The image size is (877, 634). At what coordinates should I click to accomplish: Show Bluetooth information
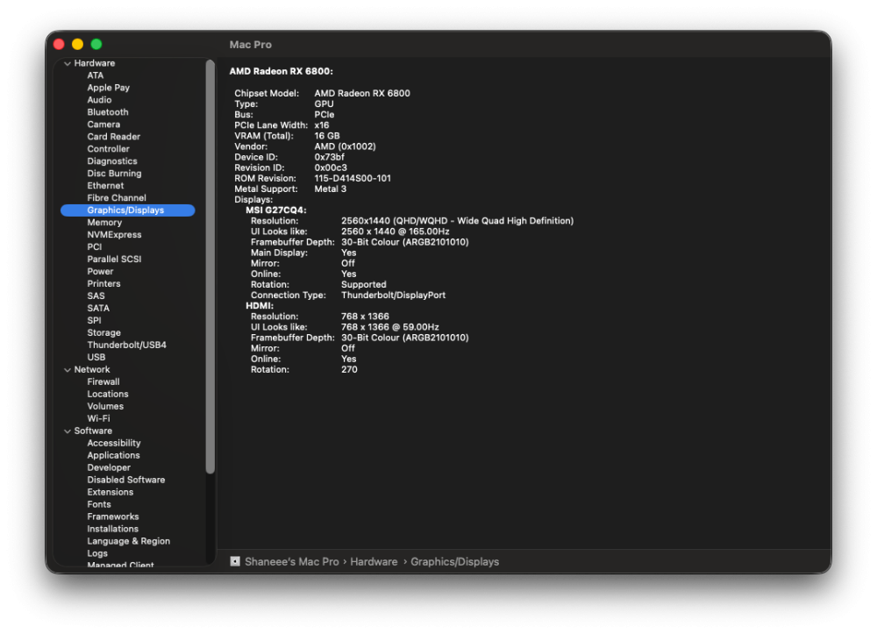pyautogui.click(x=107, y=112)
